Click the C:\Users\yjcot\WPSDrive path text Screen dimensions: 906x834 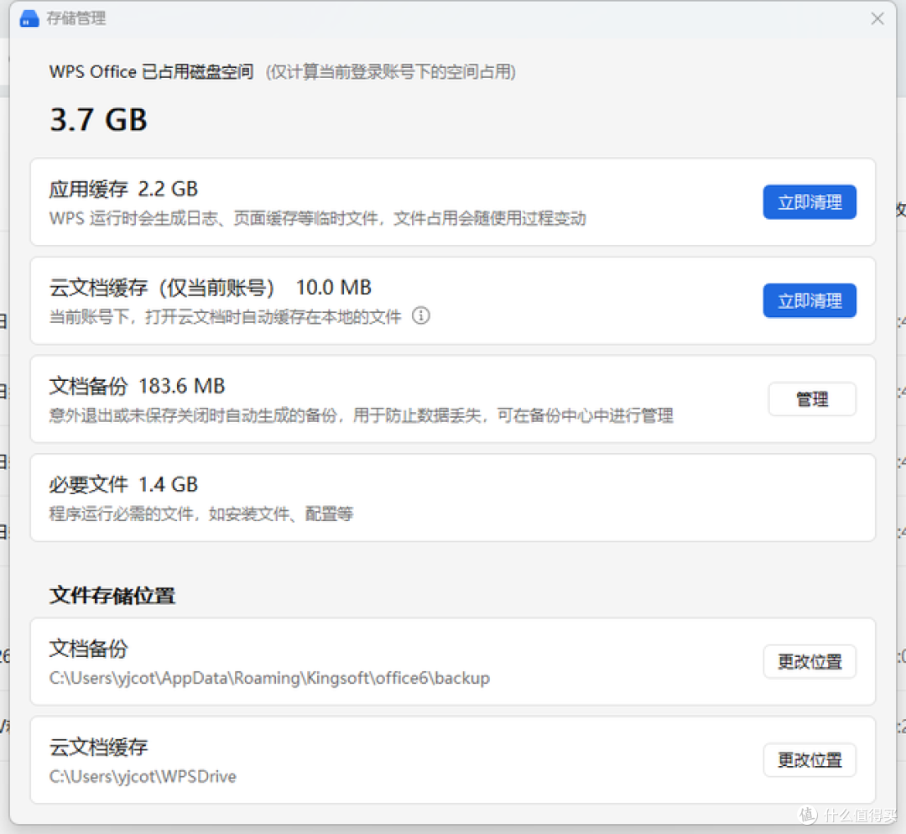coord(143,776)
